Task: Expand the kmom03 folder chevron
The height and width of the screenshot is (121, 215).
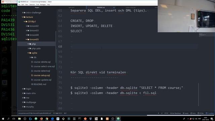Action: [x=26, y=31]
